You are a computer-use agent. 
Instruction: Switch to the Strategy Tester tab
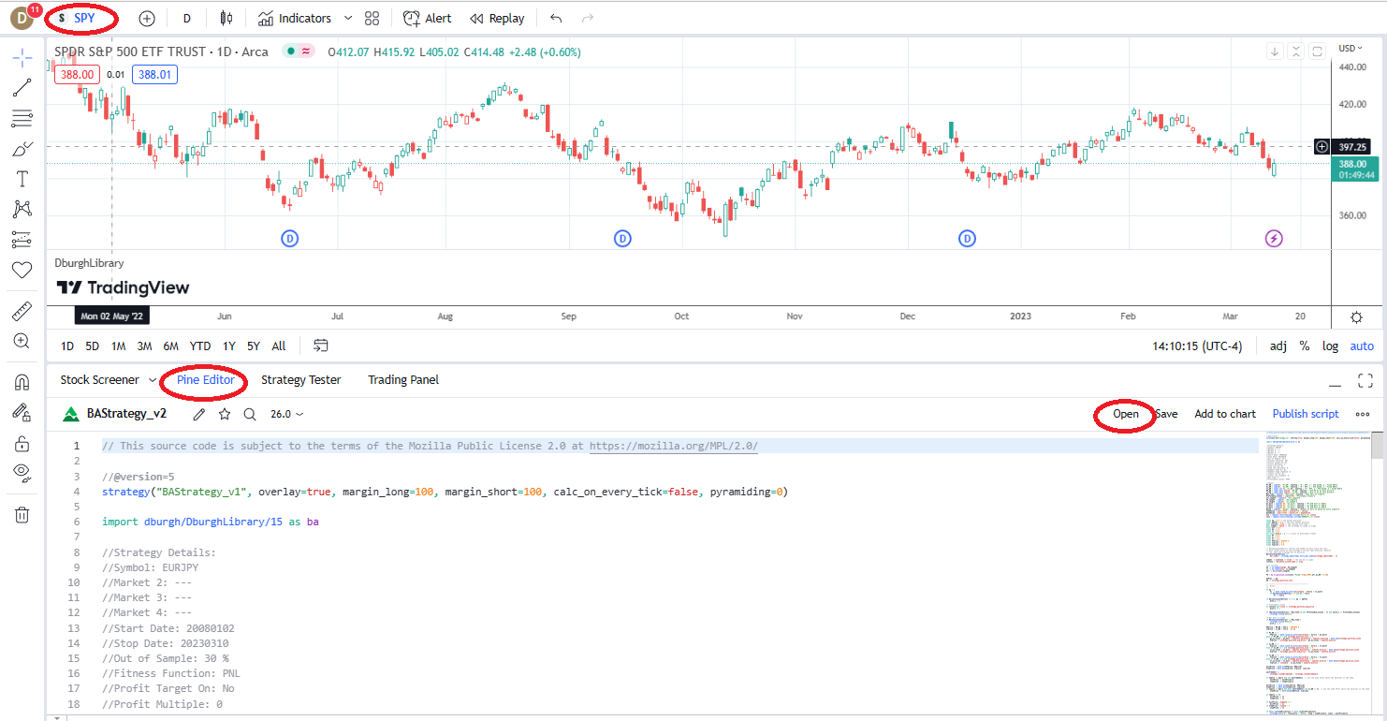301,379
